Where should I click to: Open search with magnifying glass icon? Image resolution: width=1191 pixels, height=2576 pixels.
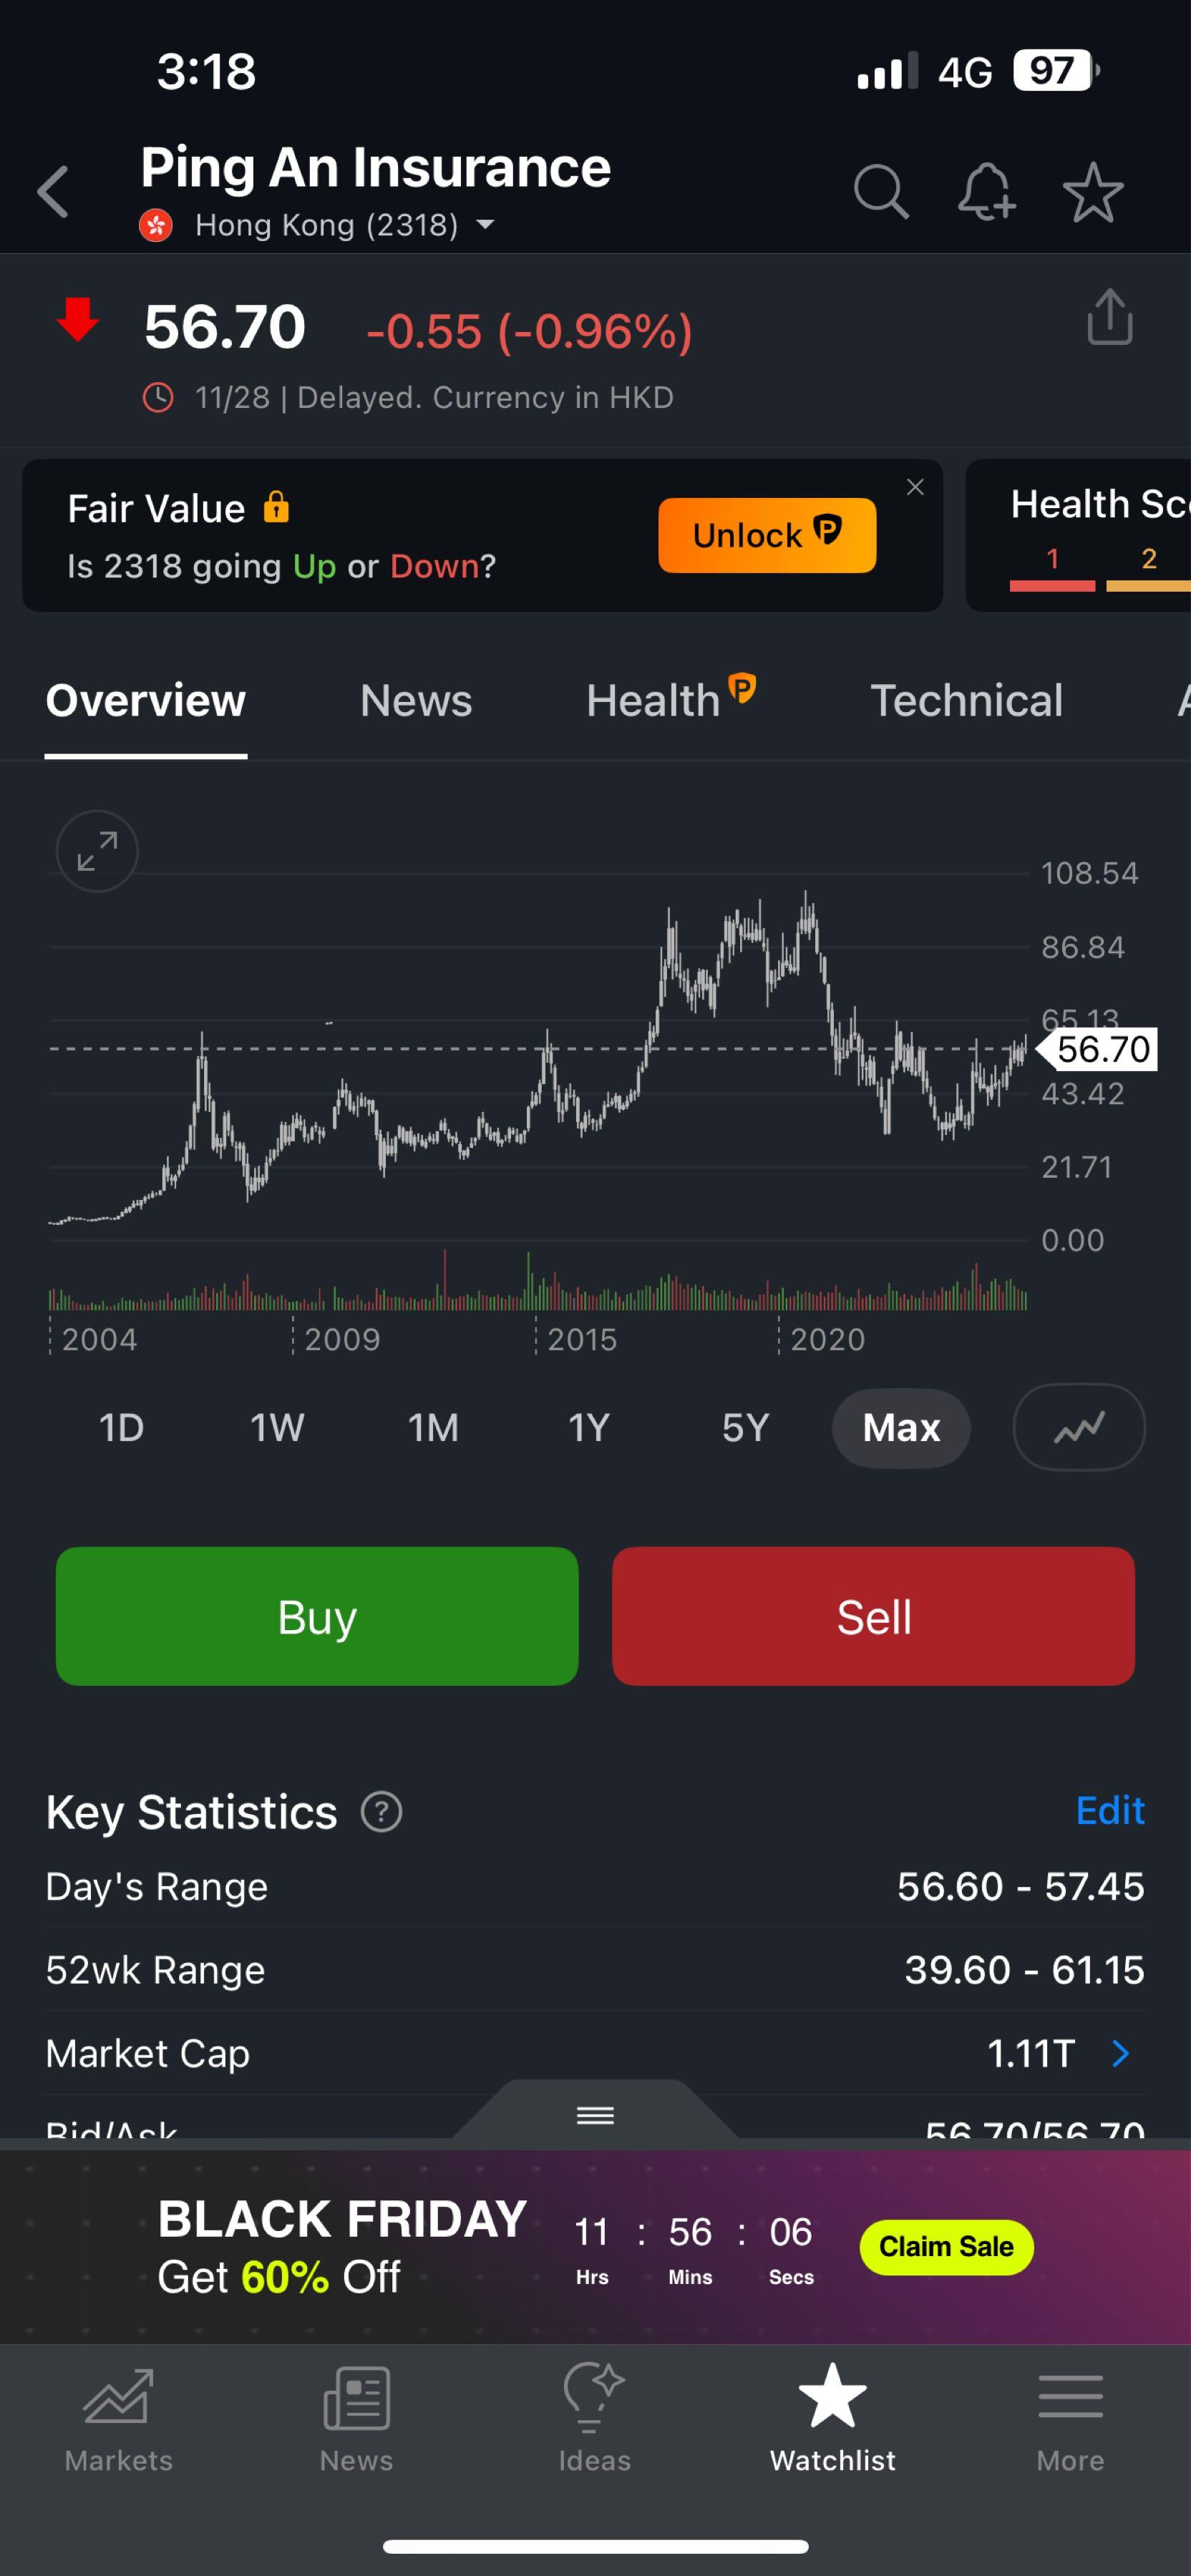(880, 192)
